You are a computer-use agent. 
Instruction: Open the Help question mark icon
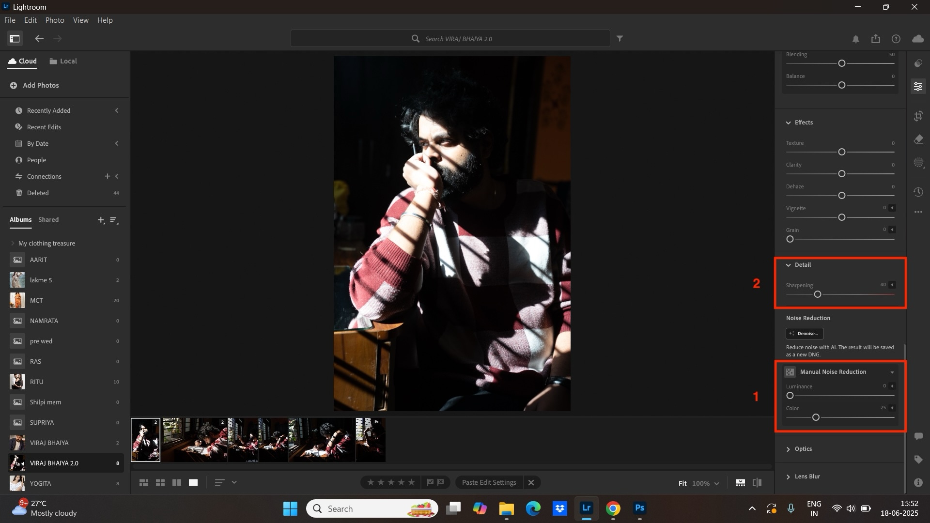[896, 39]
